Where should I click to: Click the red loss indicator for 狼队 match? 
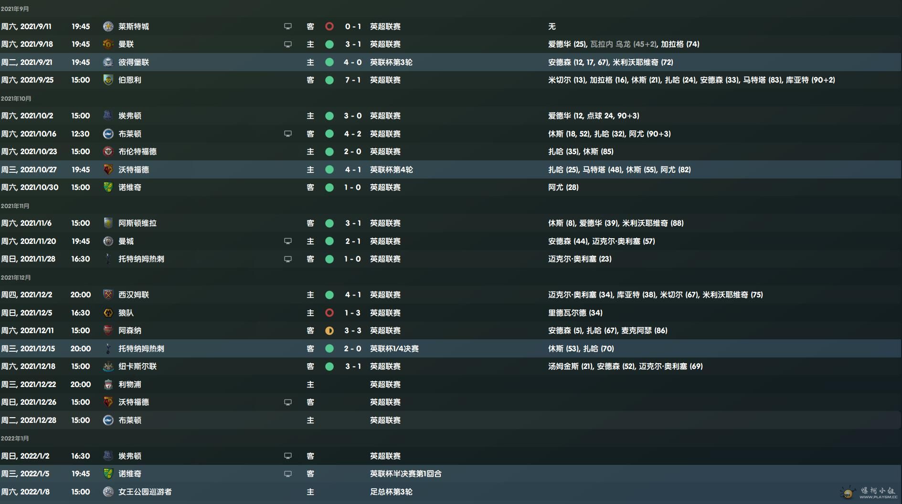329,313
